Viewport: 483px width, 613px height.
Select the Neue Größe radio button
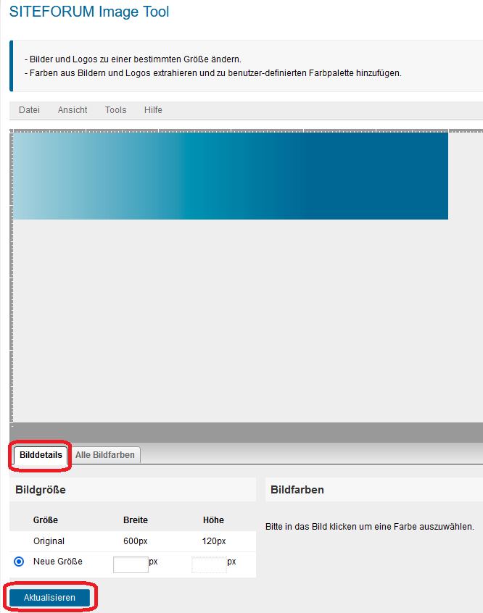point(19,562)
